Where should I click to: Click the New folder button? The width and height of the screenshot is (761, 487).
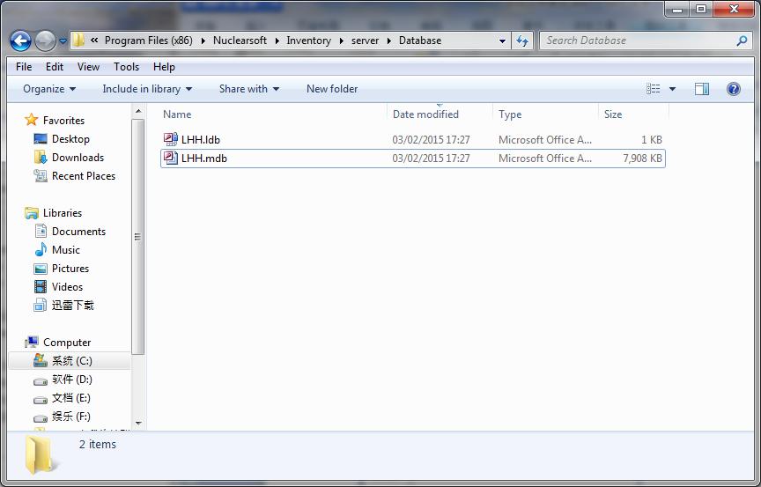tap(332, 89)
